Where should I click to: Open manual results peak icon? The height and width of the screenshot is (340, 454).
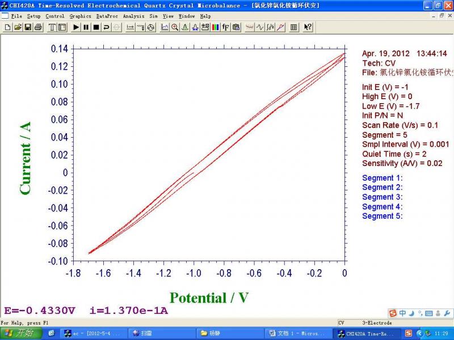pos(185,27)
